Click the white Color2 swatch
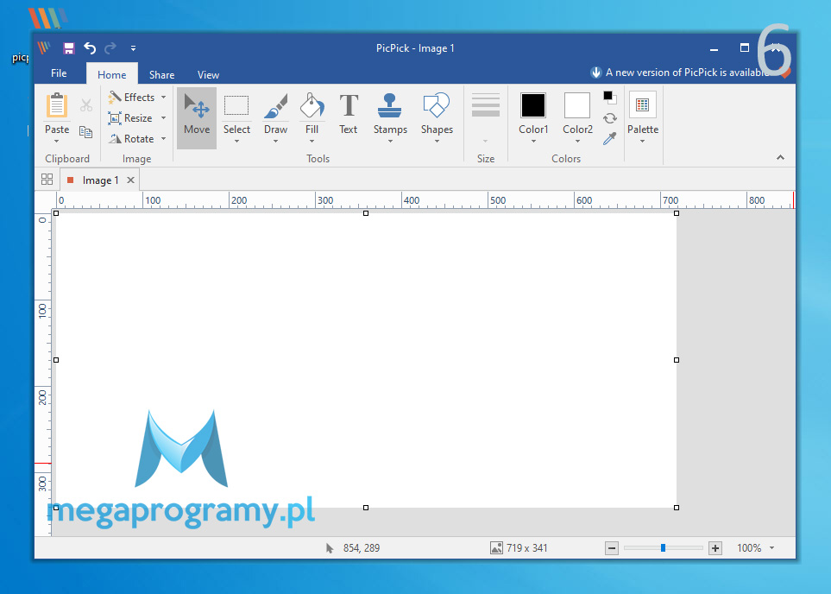The image size is (831, 594). coord(577,105)
